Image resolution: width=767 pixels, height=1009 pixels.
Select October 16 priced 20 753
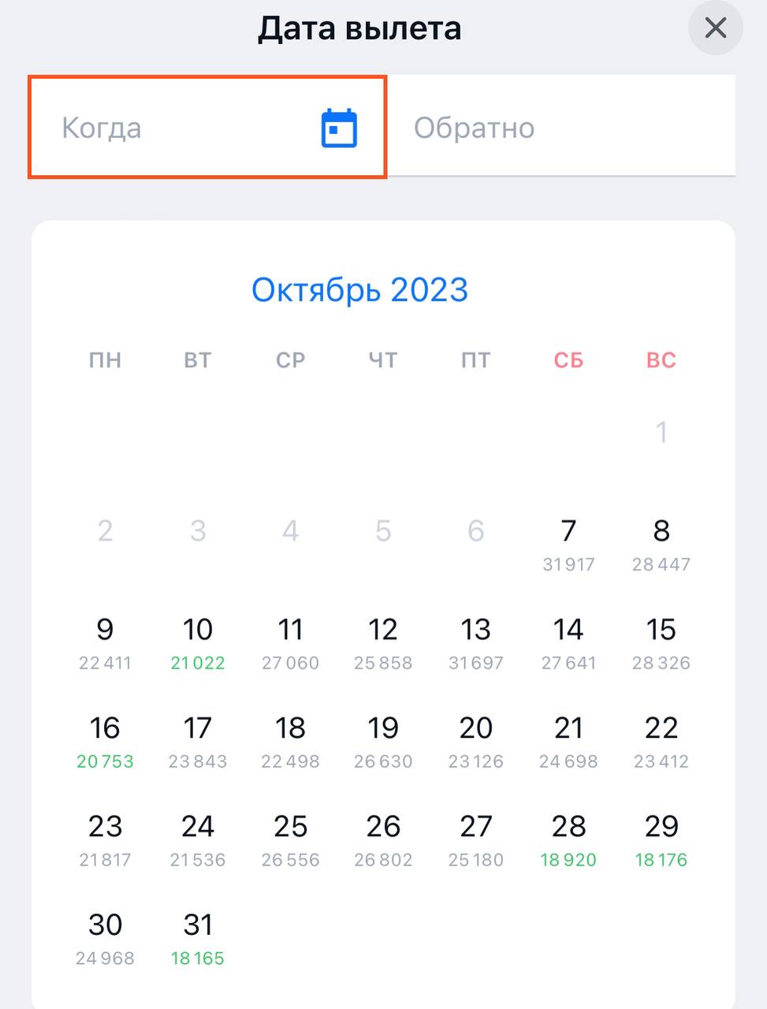point(105,740)
